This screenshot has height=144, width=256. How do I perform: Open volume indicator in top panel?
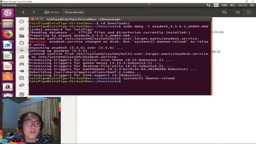pyautogui.click(x=232, y=5)
